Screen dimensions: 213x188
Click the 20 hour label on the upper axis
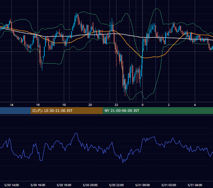[x=90, y=105]
